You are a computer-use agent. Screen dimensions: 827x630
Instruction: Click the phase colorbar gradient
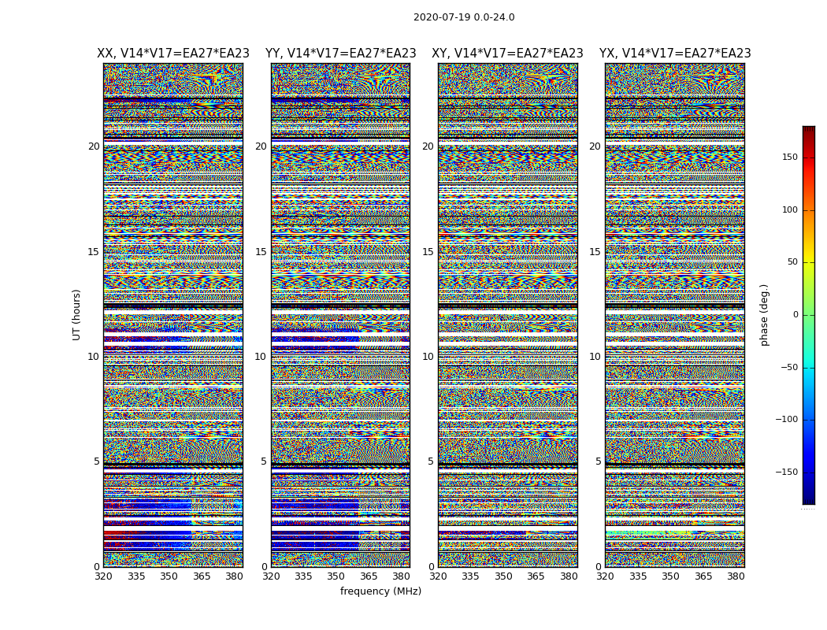[809, 315]
